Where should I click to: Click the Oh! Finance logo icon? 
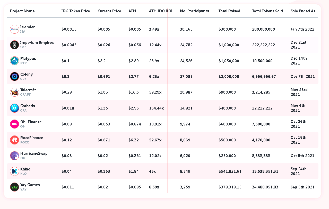14,124
